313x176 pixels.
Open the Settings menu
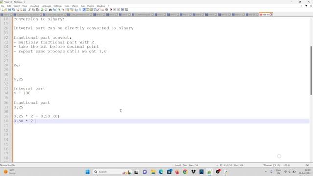click(58, 6)
